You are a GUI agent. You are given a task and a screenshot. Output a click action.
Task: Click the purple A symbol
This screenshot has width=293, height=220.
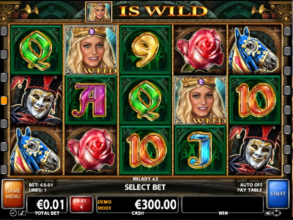91,100
